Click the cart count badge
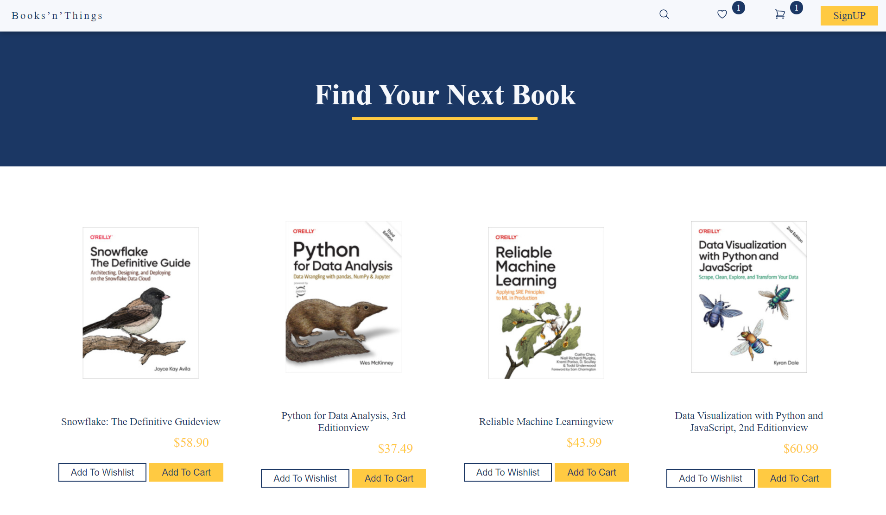This screenshot has width=886, height=515. coord(797,8)
